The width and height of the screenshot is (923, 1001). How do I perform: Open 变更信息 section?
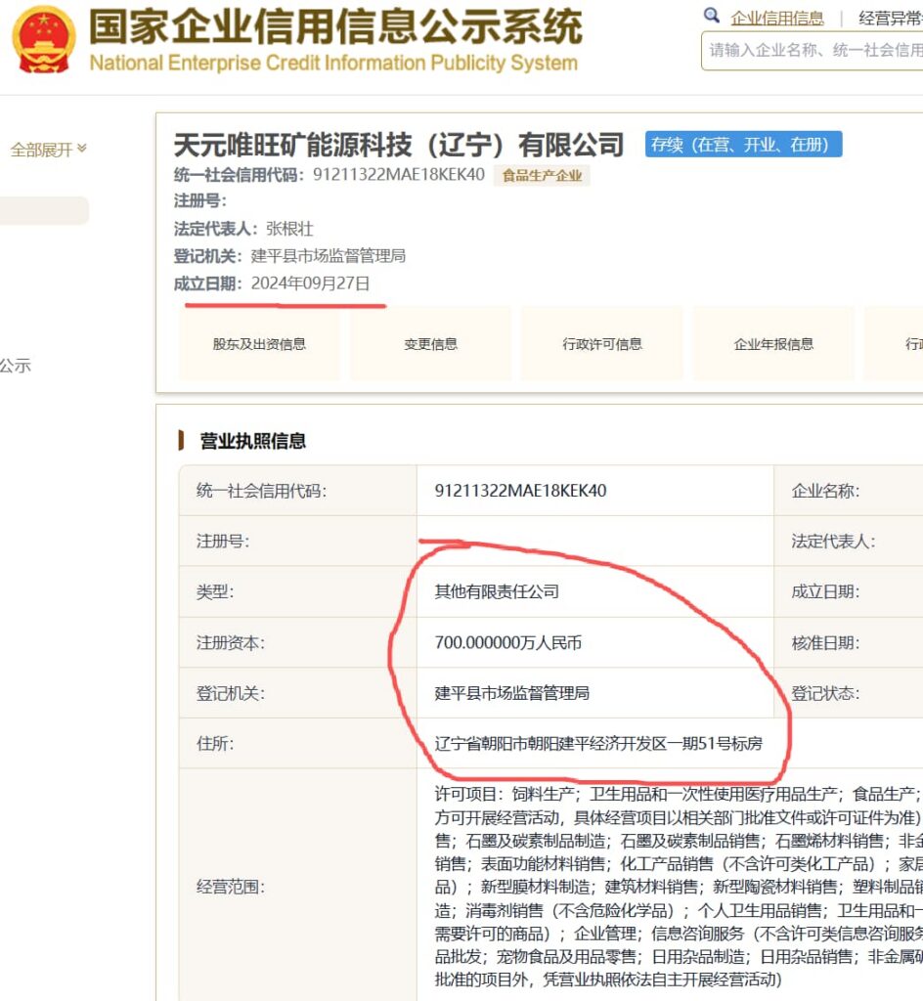[431, 344]
